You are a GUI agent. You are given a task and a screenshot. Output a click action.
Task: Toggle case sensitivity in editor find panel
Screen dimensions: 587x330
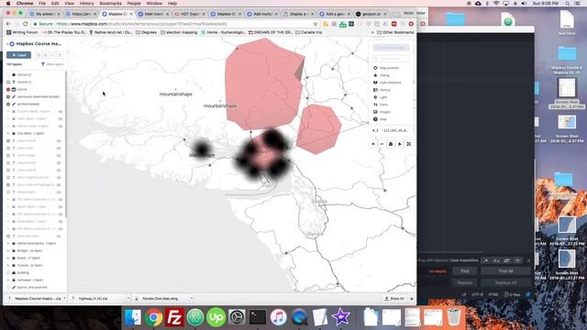coord(496,260)
